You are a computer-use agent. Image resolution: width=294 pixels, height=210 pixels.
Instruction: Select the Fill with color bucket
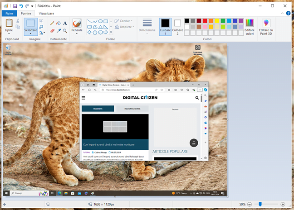59,23
